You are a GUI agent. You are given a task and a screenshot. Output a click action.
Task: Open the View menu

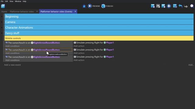11,1
